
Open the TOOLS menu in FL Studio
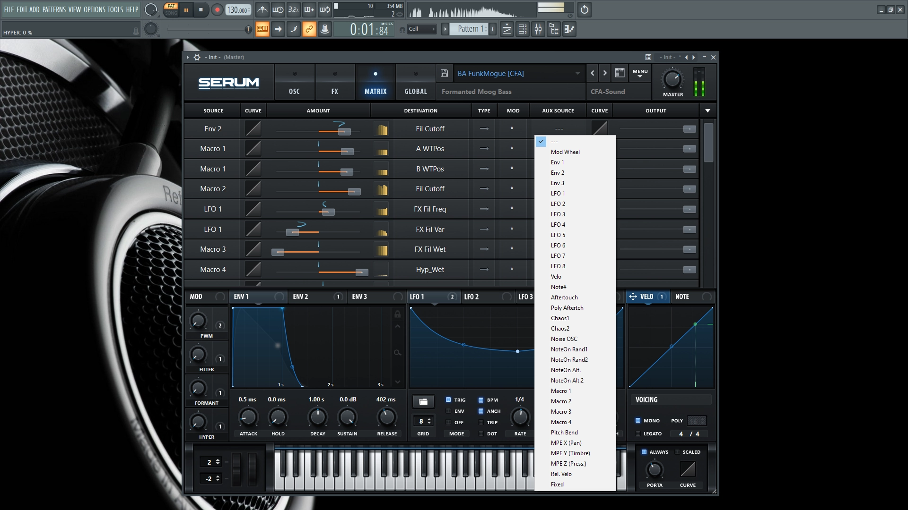[x=115, y=9]
